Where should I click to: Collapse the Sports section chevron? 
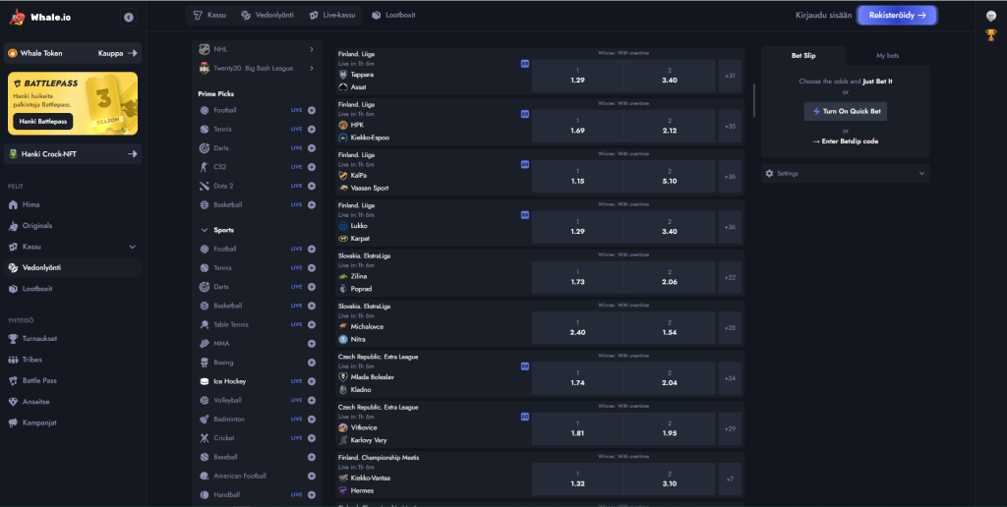[204, 230]
